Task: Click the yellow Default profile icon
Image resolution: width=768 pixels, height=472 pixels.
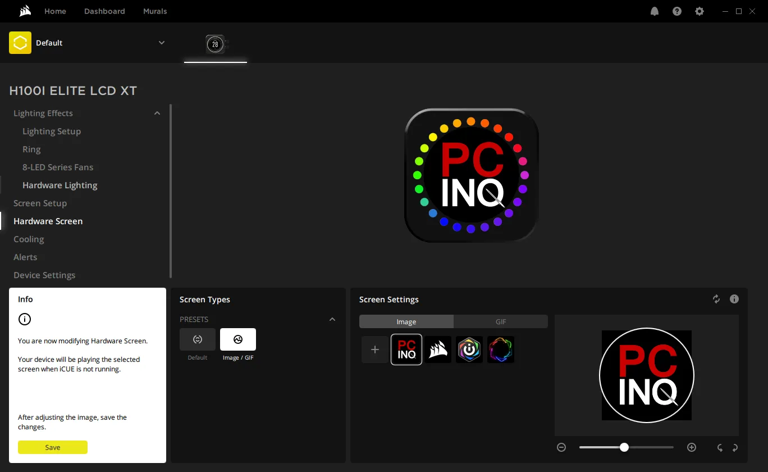Action: pyautogui.click(x=20, y=43)
